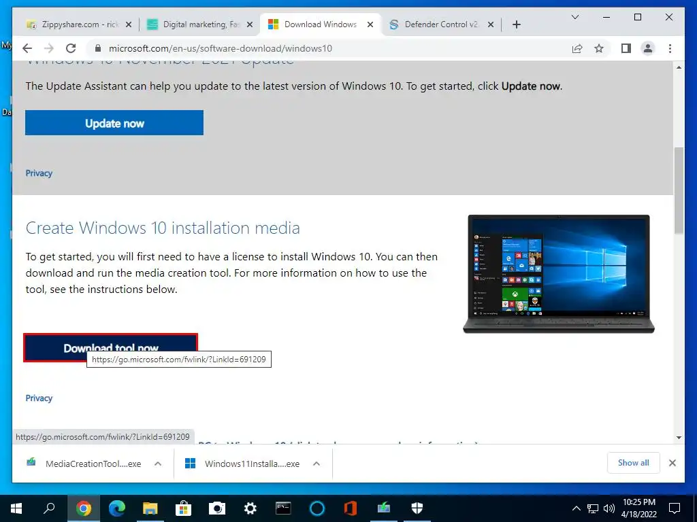This screenshot has height=522, width=697.
Task: Open File Explorer from taskbar
Action: click(150, 508)
